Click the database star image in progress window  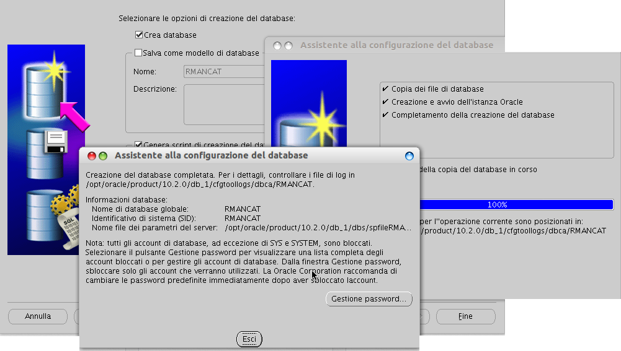point(309,103)
